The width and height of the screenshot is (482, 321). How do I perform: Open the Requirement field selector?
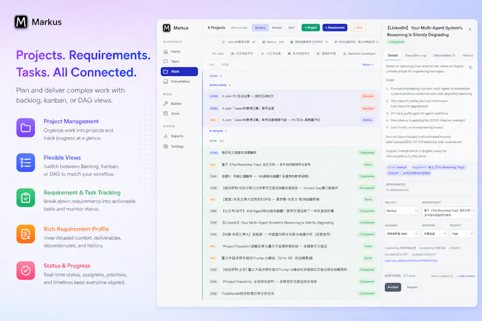[448, 213]
